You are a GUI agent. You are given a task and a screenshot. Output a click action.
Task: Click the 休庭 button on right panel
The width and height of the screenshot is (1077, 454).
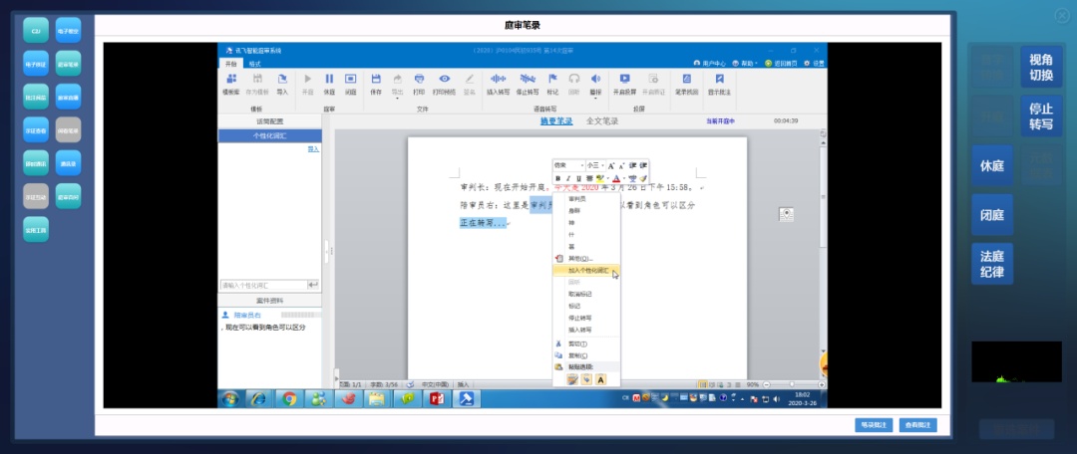click(992, 165)
